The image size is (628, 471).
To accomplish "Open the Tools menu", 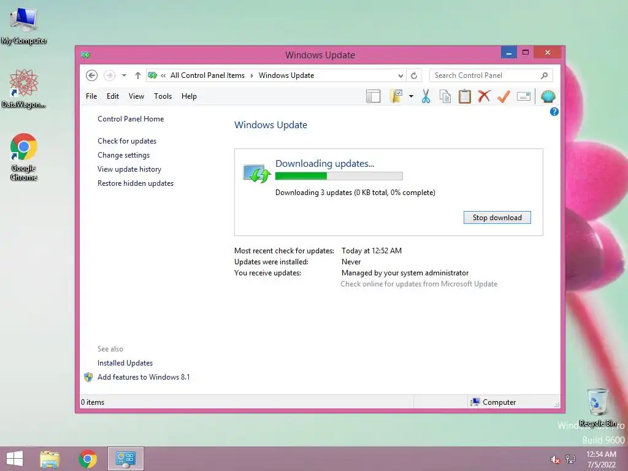I will [x=163, y=96].
